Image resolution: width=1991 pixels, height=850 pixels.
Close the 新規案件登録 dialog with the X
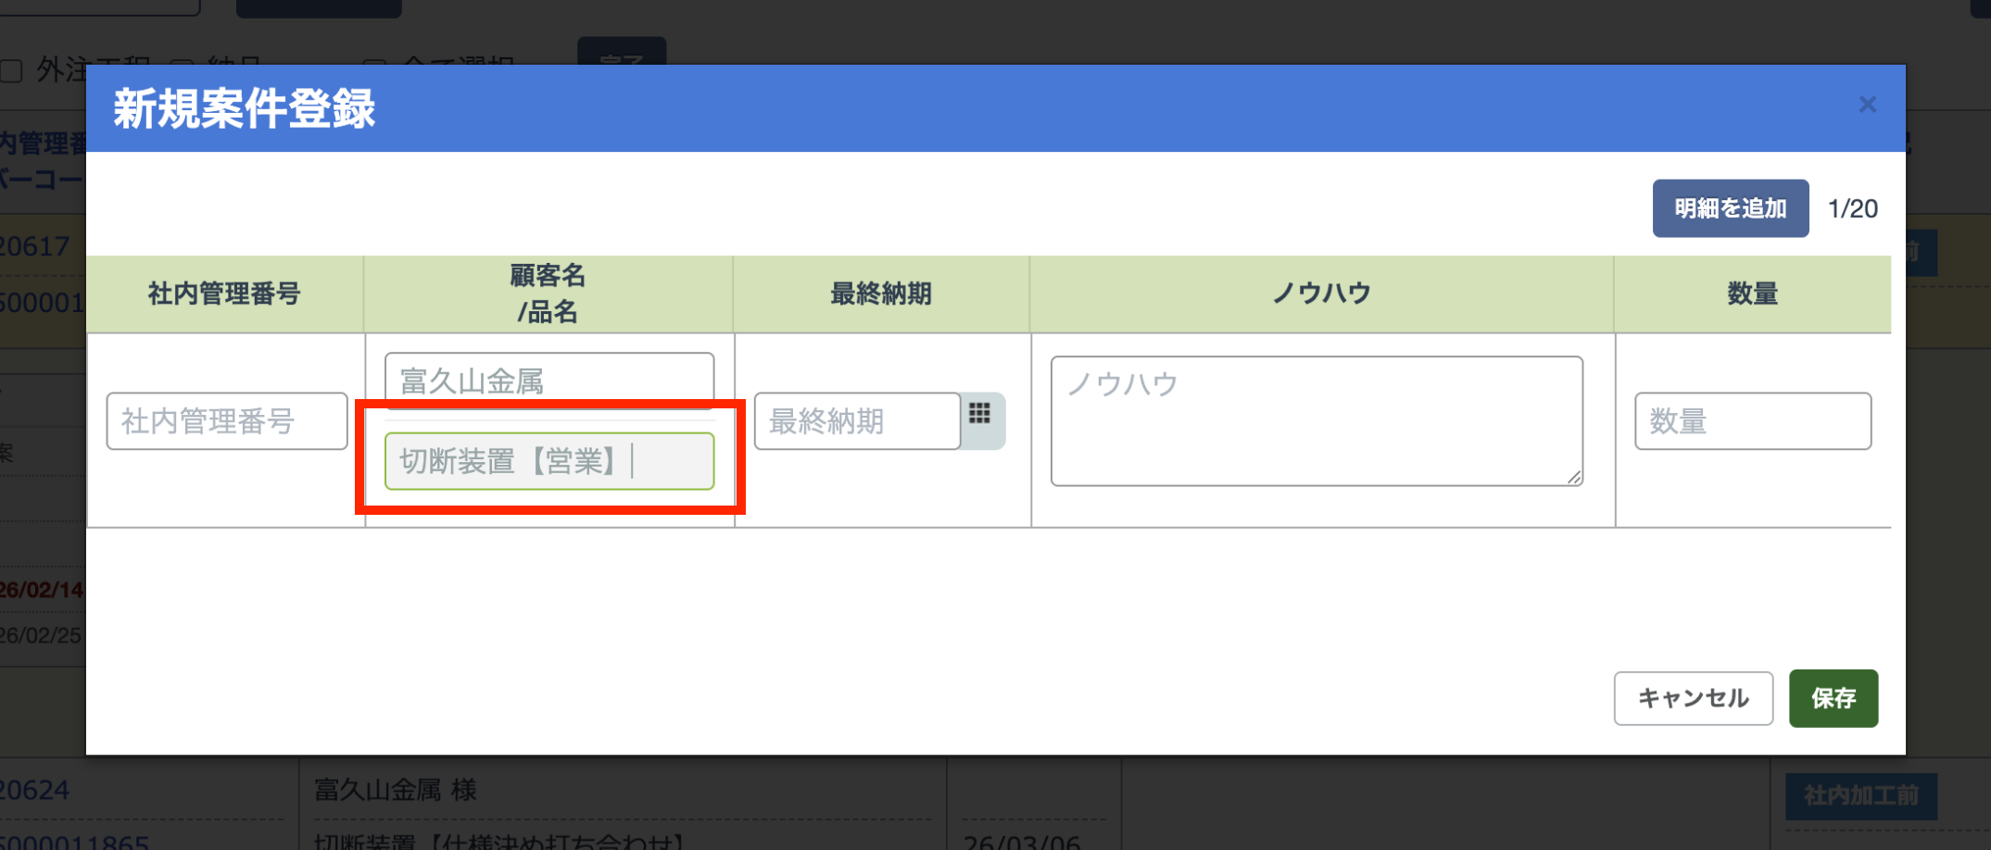pyautogui.click(x=1867, y=106)
